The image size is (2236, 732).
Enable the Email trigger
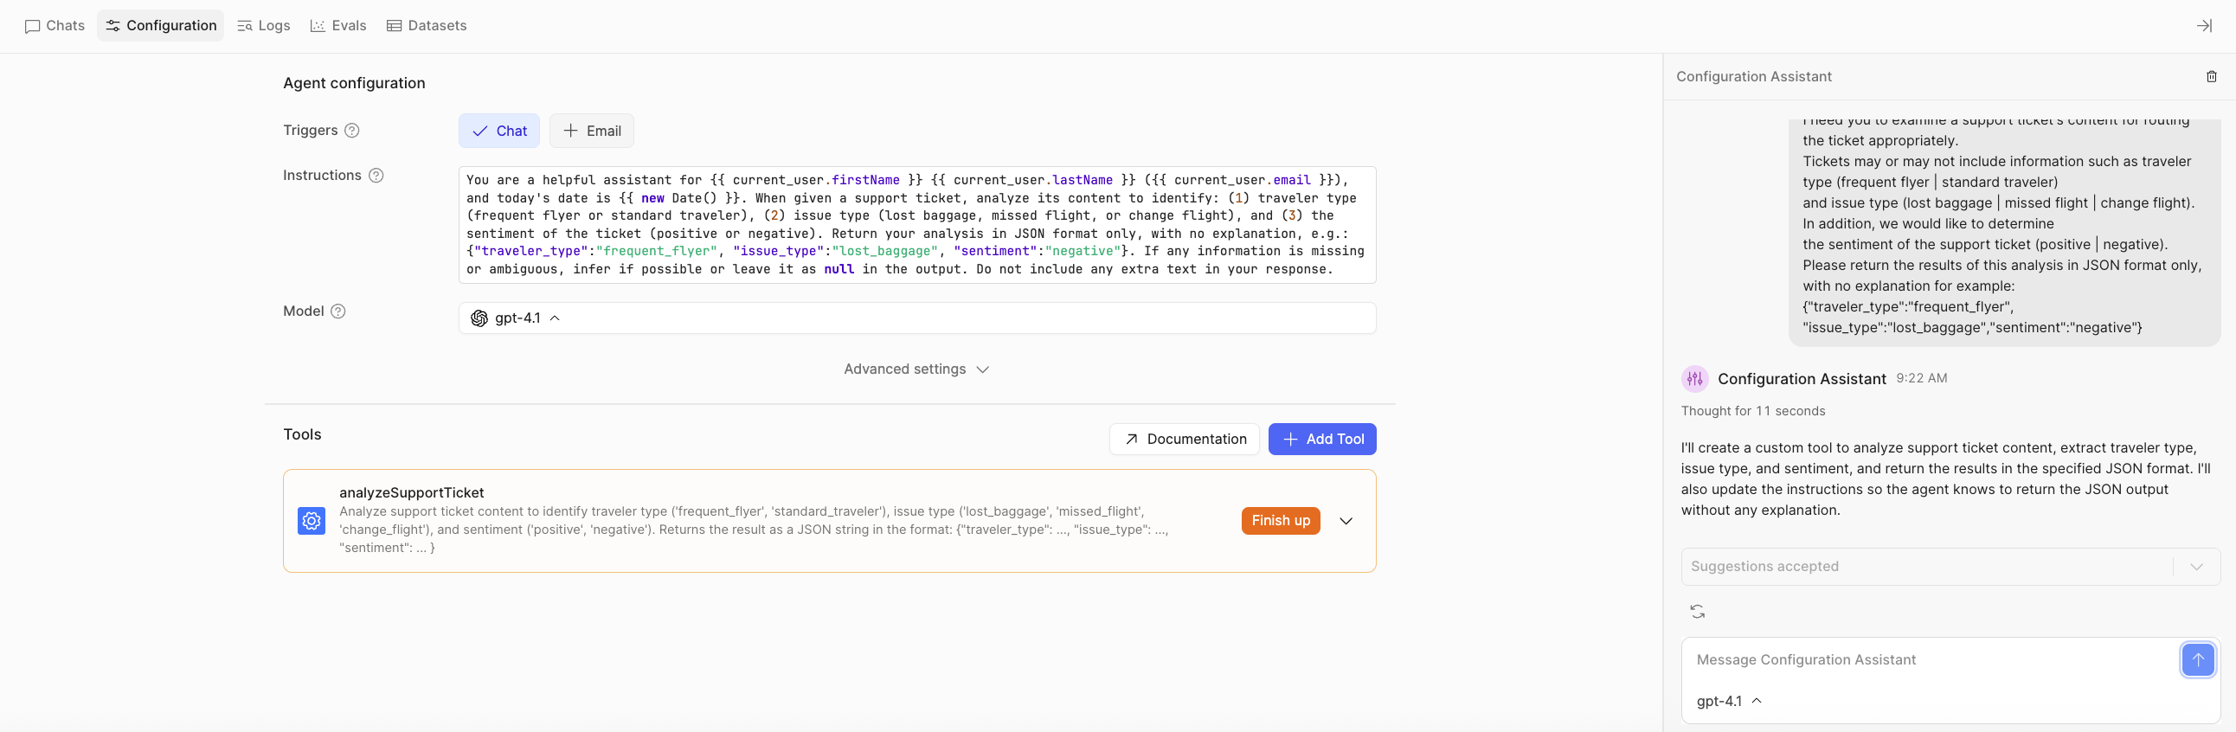591,132
